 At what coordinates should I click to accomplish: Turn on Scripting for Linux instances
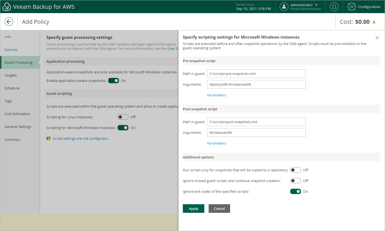pyautogui.click(x=123, y=117)
